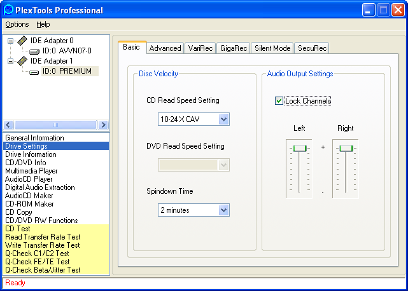This screenshot has width=408, height=291.
Task: Click drive icon beside ID:0 PREMIUM
Action: 34,72
